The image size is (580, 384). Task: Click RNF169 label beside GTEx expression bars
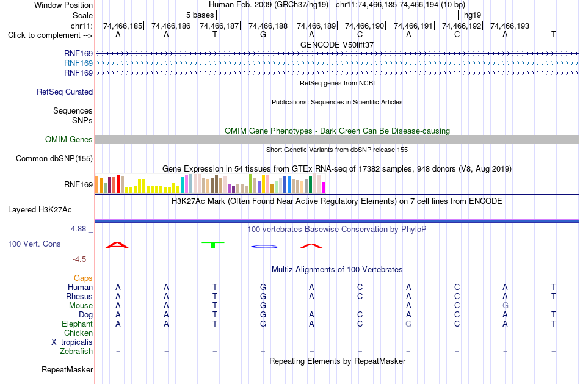click(x=78, y=184)
